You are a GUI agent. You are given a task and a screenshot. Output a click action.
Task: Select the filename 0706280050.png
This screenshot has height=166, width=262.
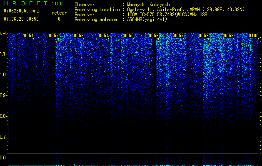[21, 11]
